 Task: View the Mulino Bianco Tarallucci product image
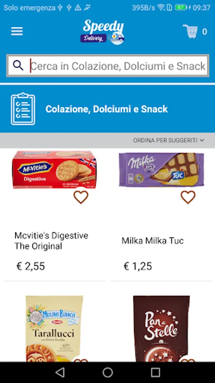pos(54,329)
